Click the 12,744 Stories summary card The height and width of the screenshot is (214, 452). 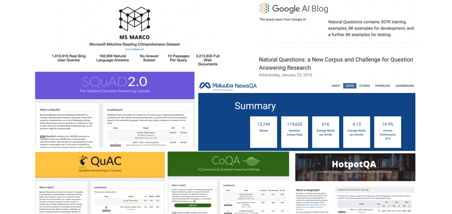pos(264,132)
